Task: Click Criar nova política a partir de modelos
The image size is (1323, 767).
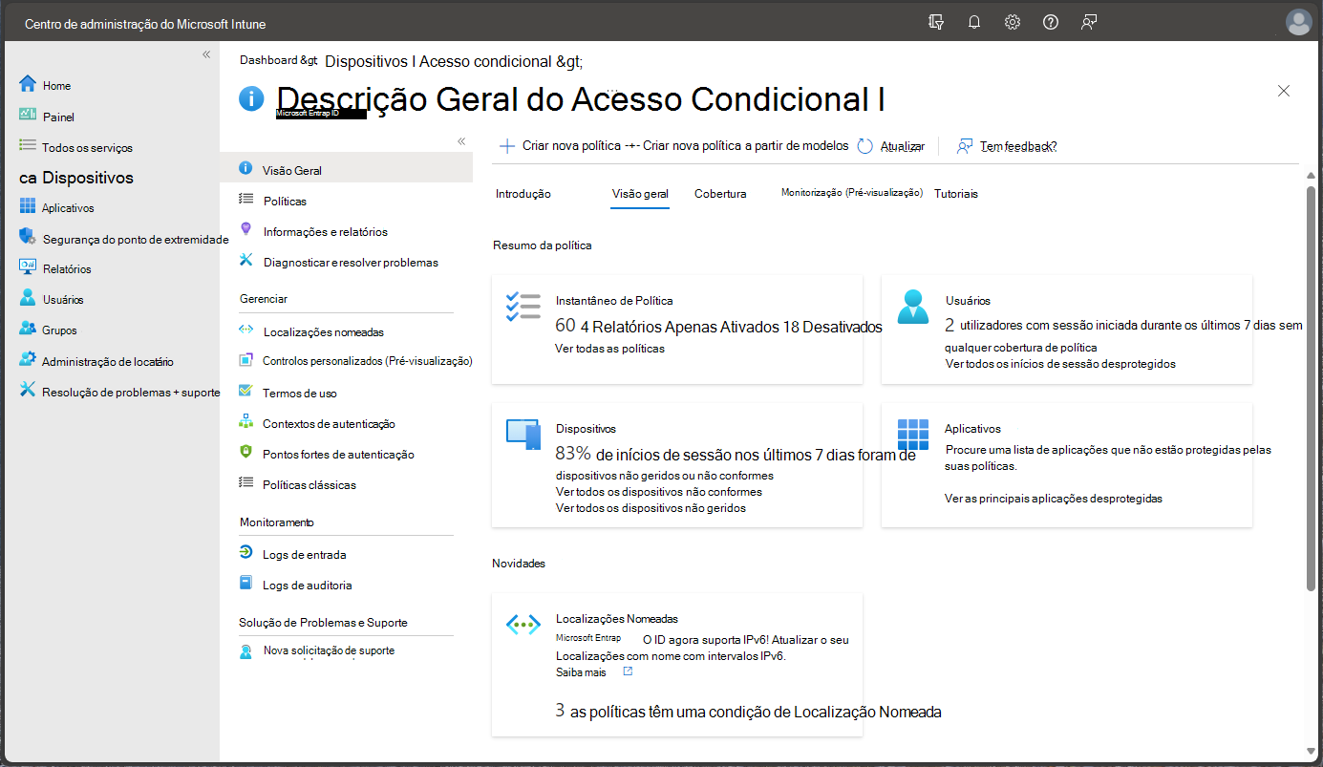Action: (746, 146)
